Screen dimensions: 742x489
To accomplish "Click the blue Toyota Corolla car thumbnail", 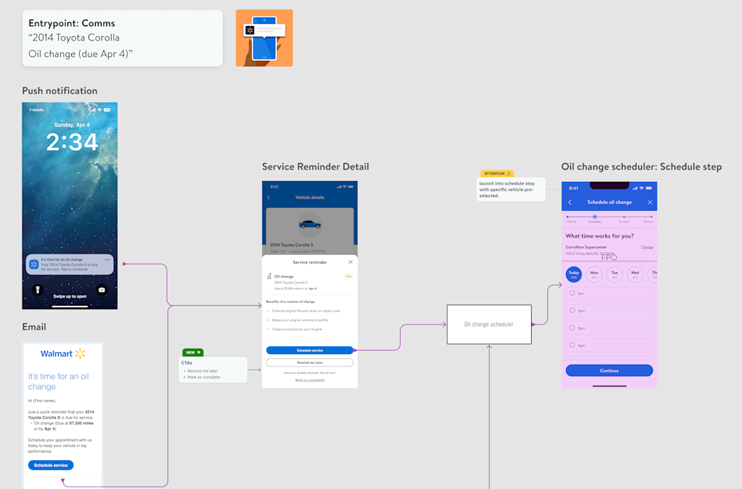I will 309,225.
